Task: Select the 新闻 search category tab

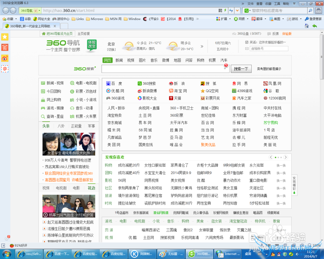Action: point(119,60)
